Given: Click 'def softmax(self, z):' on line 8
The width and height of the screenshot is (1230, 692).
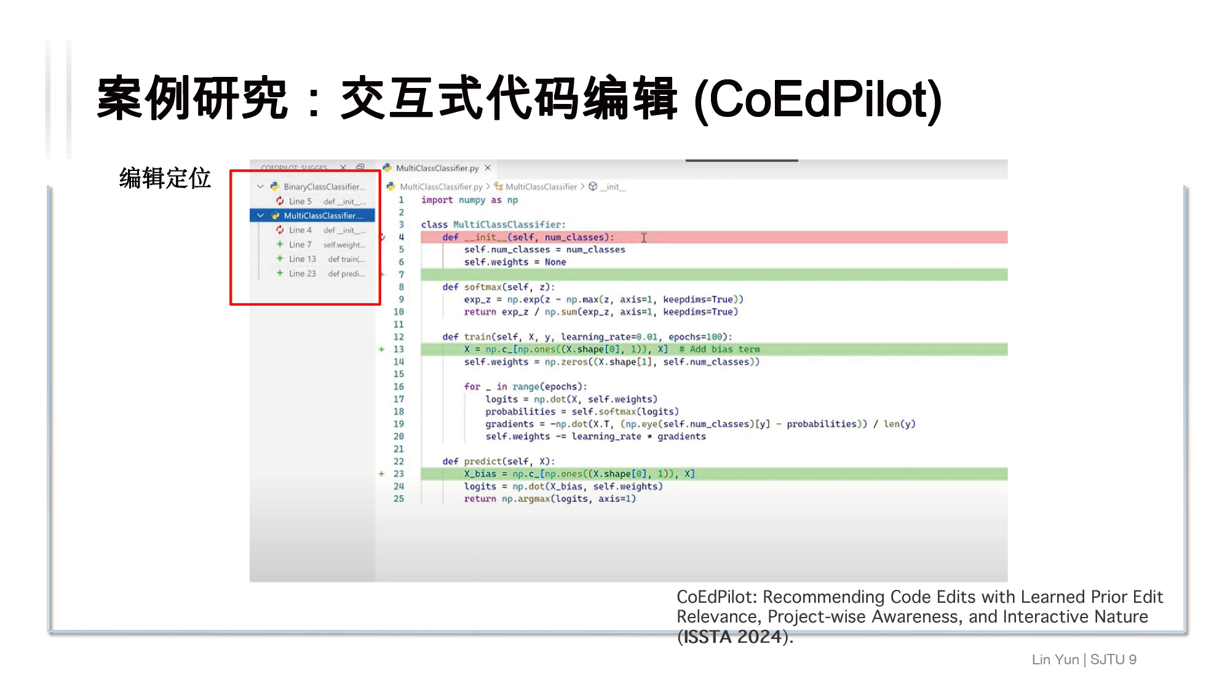Looking at the screenshot, I should tap(499, 287).
